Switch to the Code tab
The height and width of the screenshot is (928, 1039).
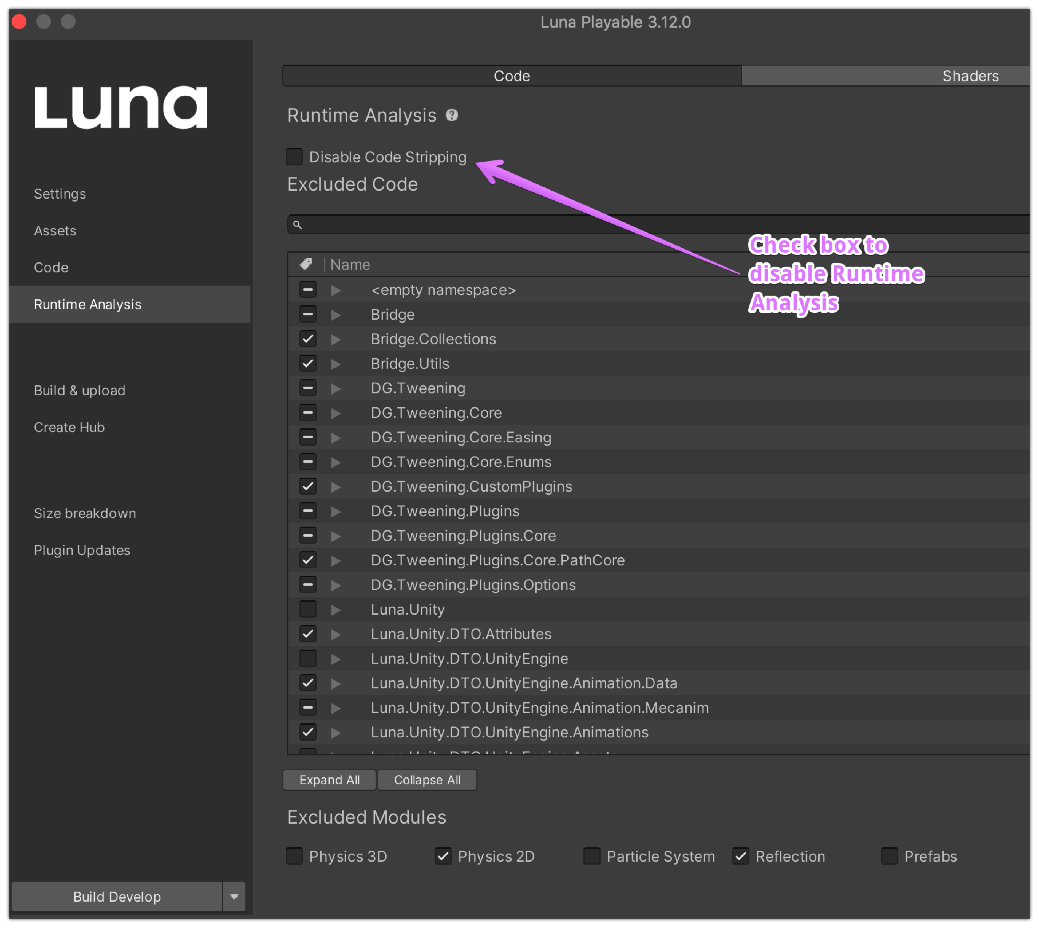click(512, 76)
